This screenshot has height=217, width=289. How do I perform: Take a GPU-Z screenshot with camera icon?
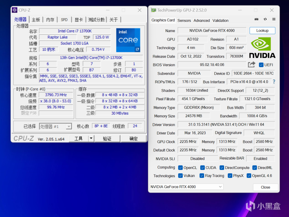click(256, 19)
